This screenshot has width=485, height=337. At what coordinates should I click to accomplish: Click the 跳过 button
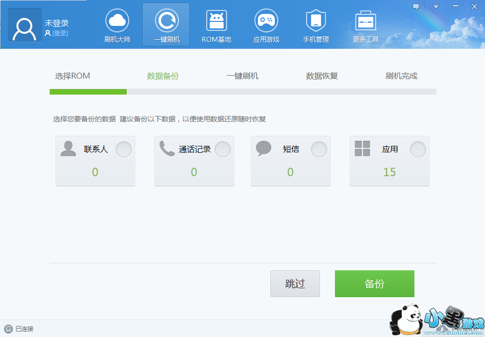pyautogui.click(x=295, y=284)
